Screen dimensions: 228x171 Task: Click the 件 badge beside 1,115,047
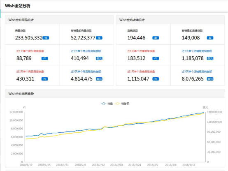point(156,79)
